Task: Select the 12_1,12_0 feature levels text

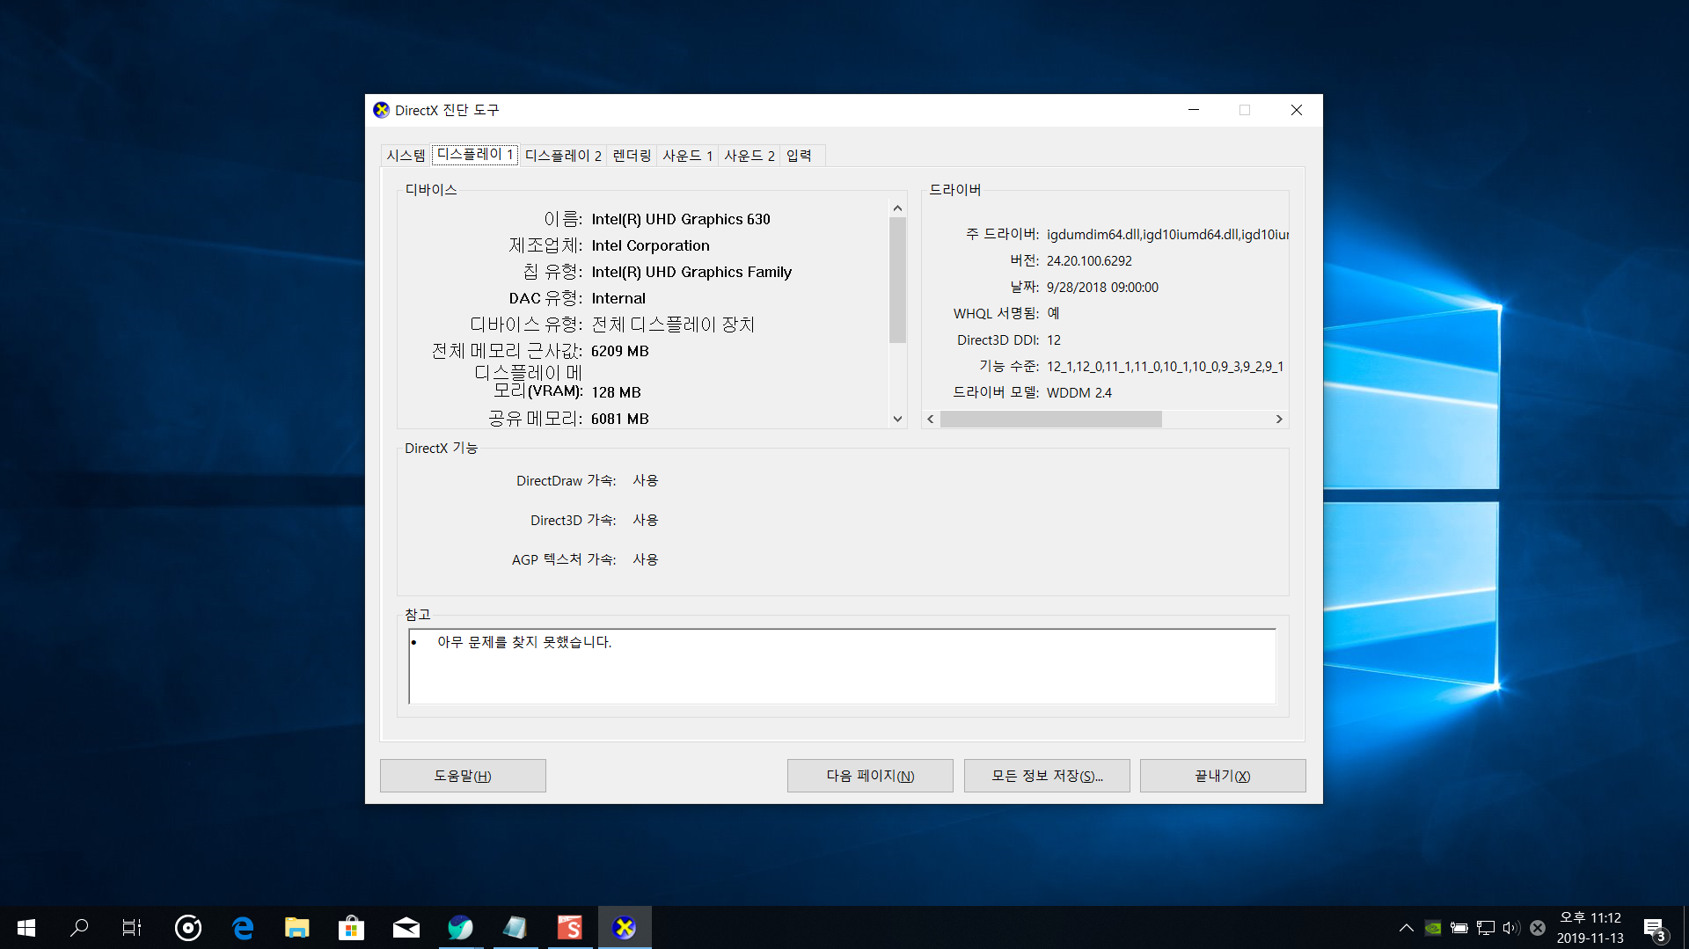Action: (x=1165, y=367)
